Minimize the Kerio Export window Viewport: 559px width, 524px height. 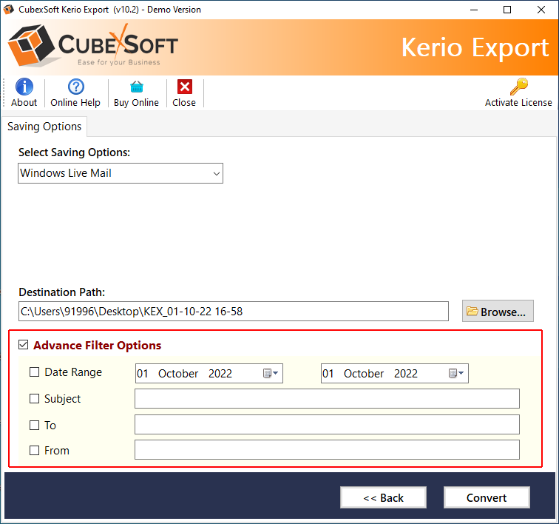pyautogui.click(x=474, y=10)
